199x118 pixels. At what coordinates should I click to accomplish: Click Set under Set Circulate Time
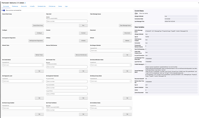pyautogui.click(x=83, y=71)
